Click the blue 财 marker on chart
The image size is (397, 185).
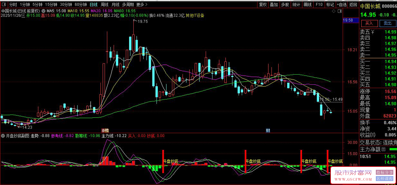point(268,130)
